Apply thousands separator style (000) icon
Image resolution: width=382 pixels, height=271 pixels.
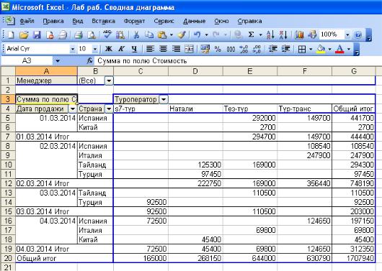(231, 49)
